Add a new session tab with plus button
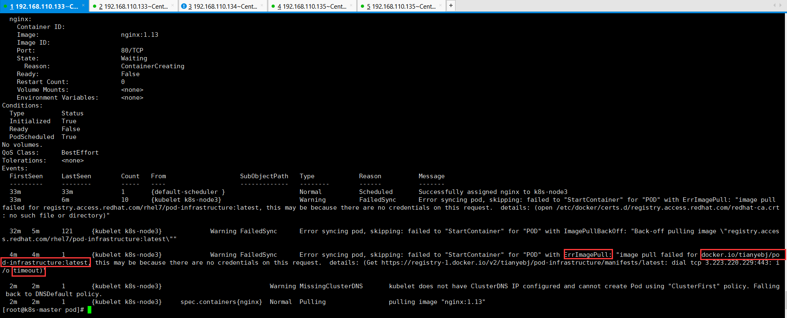This screenshot has width=787, height=318. (451, 6)
